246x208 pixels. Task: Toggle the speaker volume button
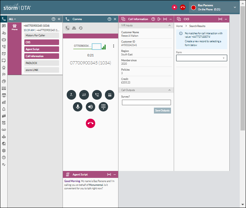90,107
